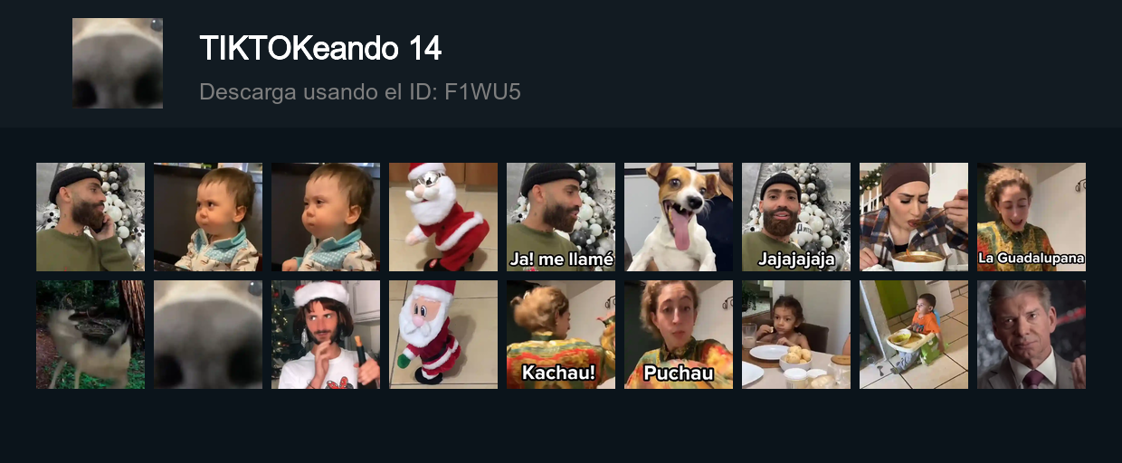Open the dog with tongue out sticker
This screenshot has width=1122, height=463.
pos(679,217)
